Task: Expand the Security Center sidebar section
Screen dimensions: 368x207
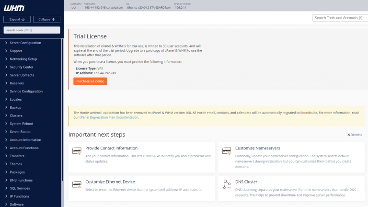Action: [x=22, y=67]
